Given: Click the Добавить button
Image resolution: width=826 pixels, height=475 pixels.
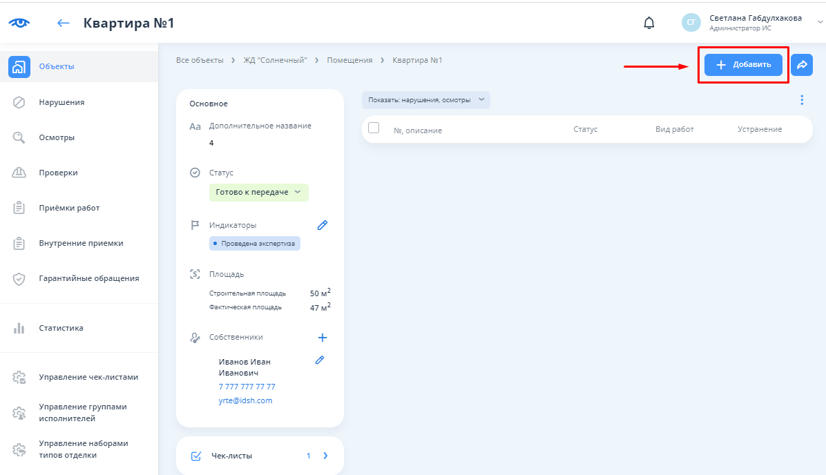Looking at the screenshot, I should point(743,65).
